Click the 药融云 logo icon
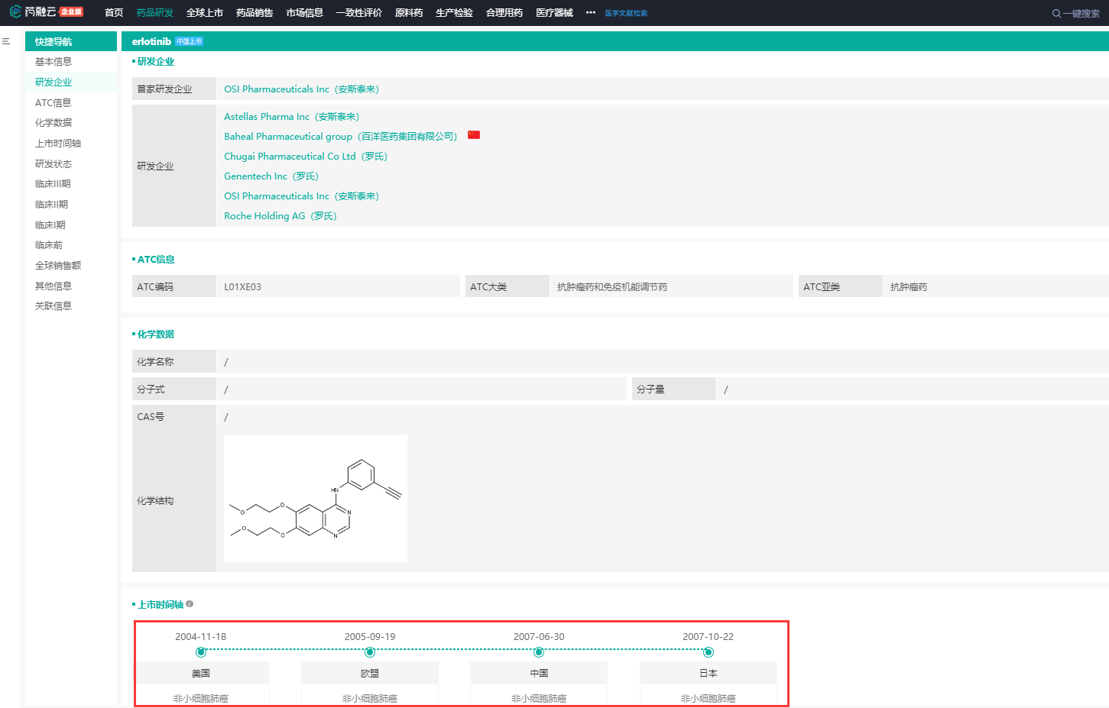The image size is (1109, 708). pyautogui.click(x=15, y=11)
